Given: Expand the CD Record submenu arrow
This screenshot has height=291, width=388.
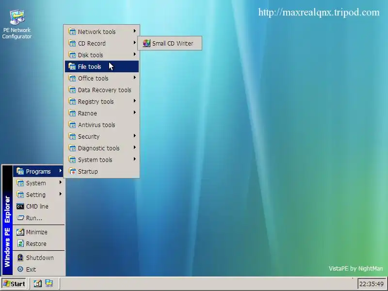Looking at the screenshot, I should click(135, 43).
